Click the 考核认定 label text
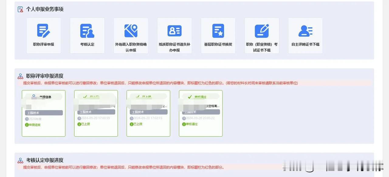The width and height of the screenshot is (389, 177). 87,44
